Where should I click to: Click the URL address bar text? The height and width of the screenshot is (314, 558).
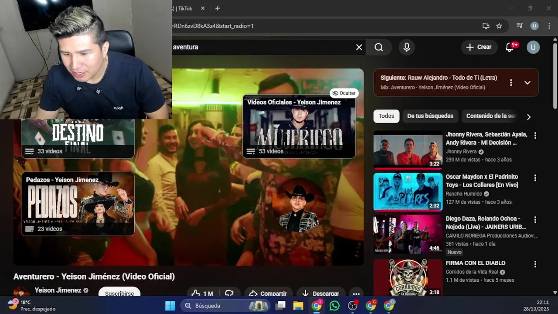pyautogui.click(x=213, y=26)
